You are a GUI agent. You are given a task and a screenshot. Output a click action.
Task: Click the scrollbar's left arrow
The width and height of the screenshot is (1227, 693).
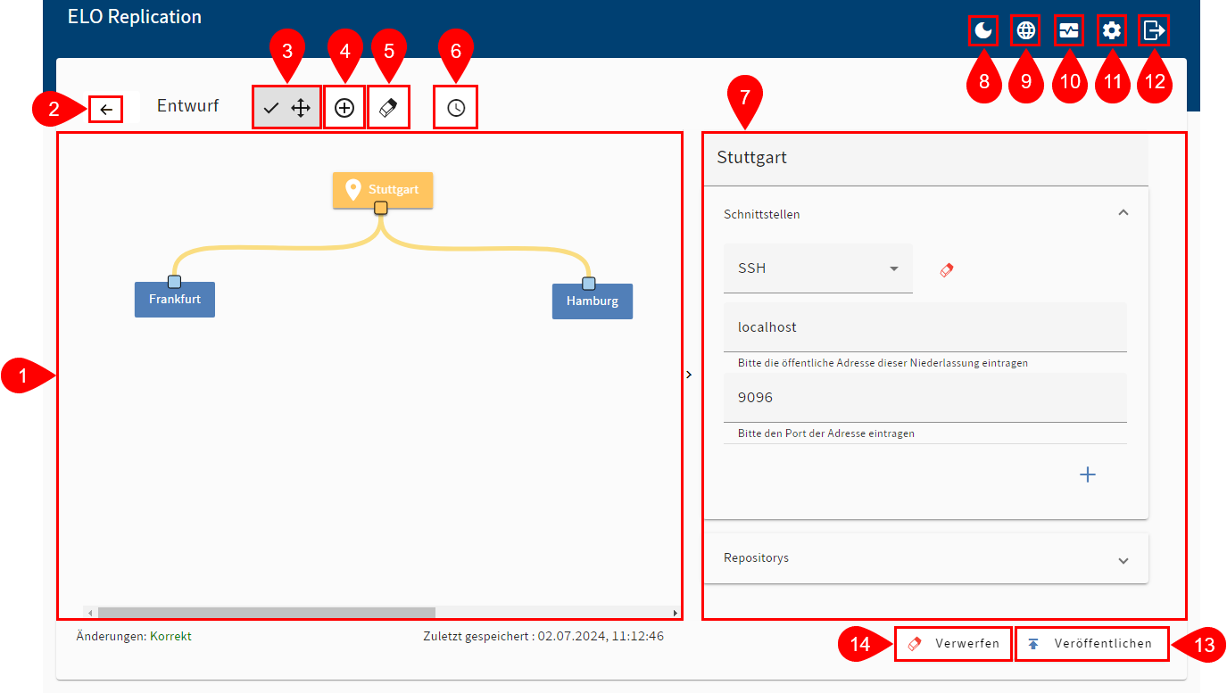90,613
